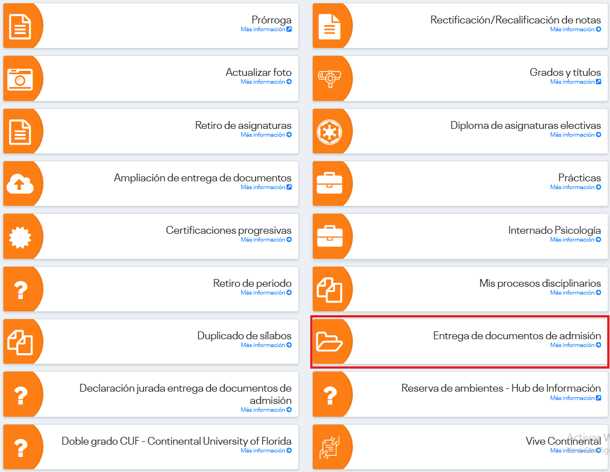This screenshot has height=472, width=610.
Task: Click Más información under Internado Psicología
Action: coord(575,240)
